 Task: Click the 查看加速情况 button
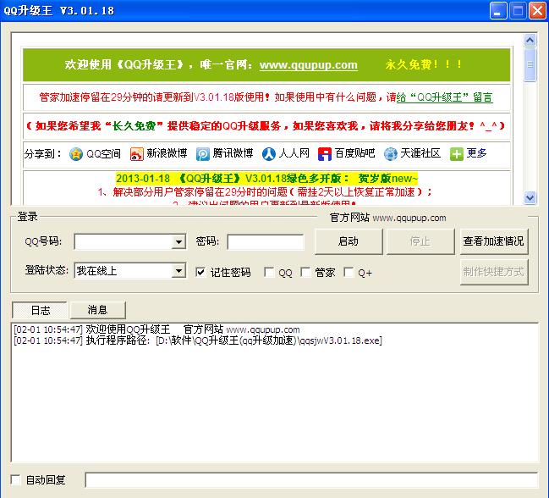pyautogui.click(x=494, y=241)
